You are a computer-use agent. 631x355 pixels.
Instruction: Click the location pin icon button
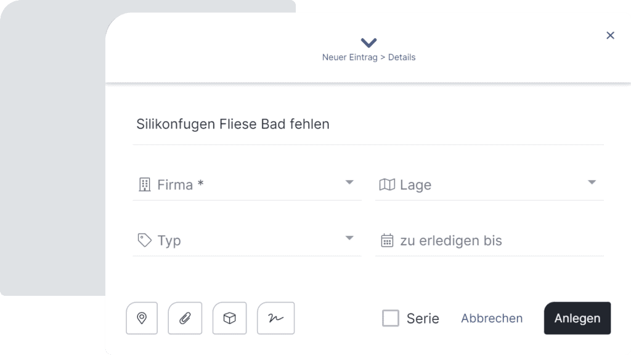coord(142,318)
